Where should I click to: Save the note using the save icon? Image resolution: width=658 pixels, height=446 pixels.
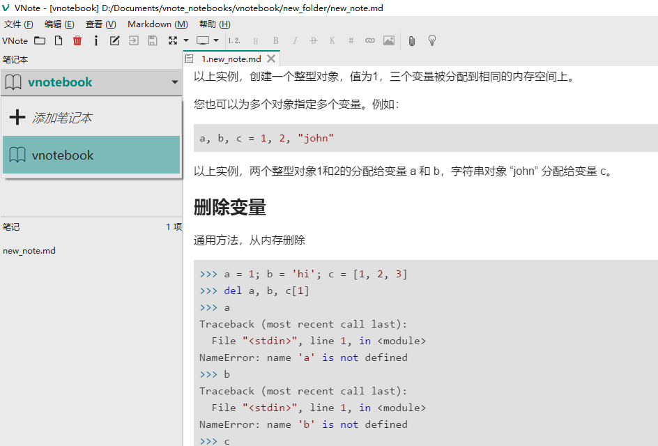click(x=152, y=40)
